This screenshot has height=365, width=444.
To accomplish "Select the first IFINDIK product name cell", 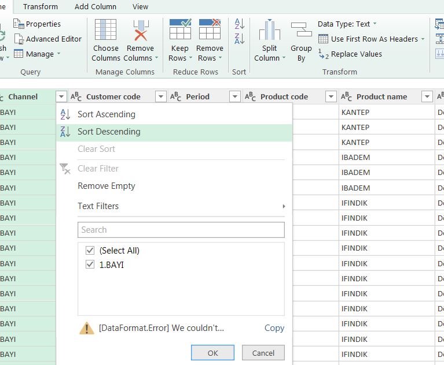I will [x=387, y=203].
